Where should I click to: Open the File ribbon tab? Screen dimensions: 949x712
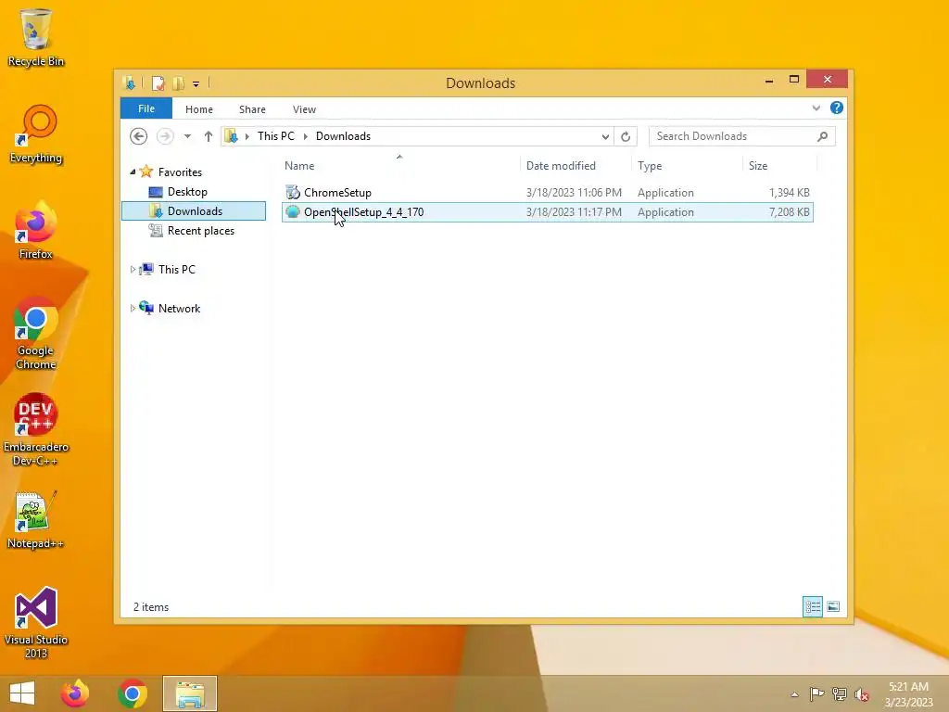click(x=146, y=108)
